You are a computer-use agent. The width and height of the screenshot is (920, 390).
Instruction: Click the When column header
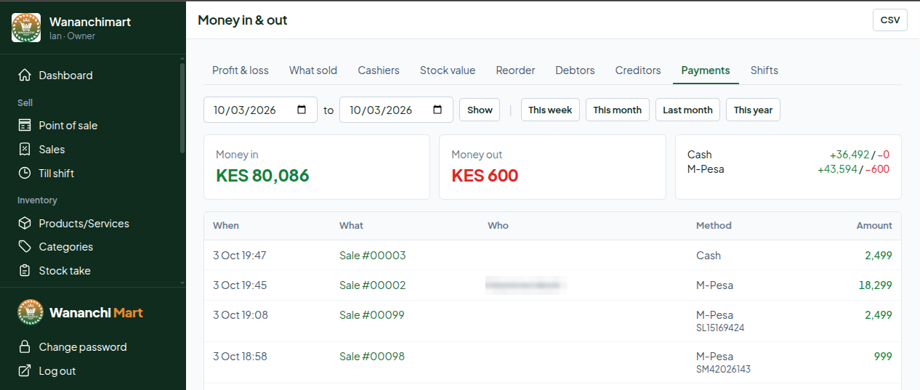tap(226, 226)
